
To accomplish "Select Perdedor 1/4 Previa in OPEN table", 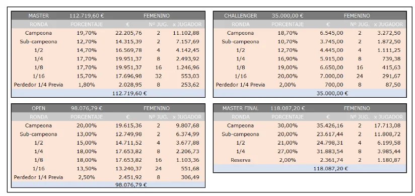I will [38, 177].
